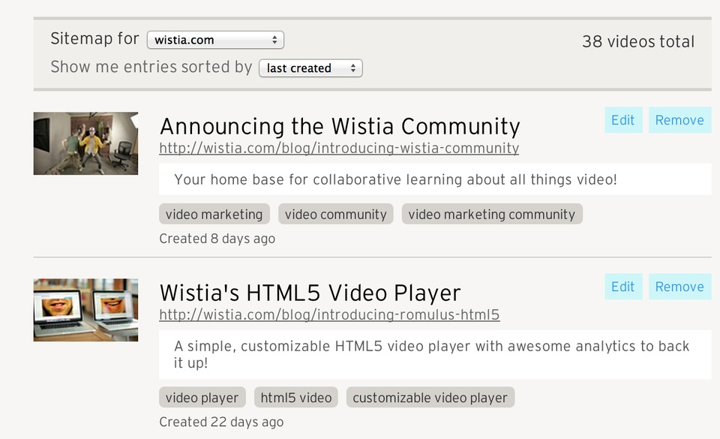Click the 'A simple, customizable HTML5 video player' description
Screen dimensions: 720x439
435,354
